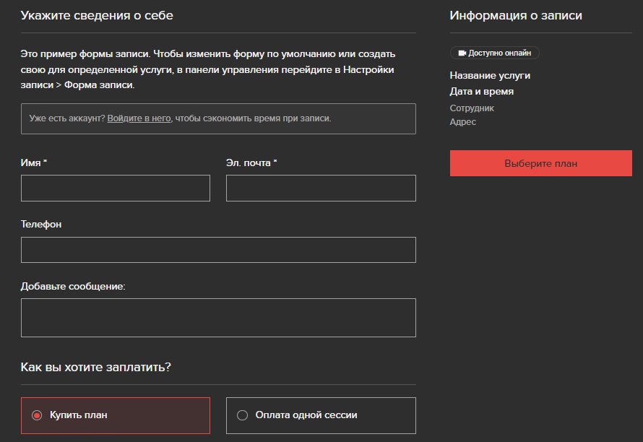Focus the Телефон input field
Image resolution: width=643 pixels, height=442 pixels.
[x=218, y=250]
